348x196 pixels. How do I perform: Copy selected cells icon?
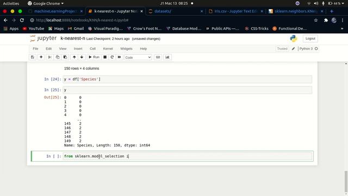click(x=58, y=57)
